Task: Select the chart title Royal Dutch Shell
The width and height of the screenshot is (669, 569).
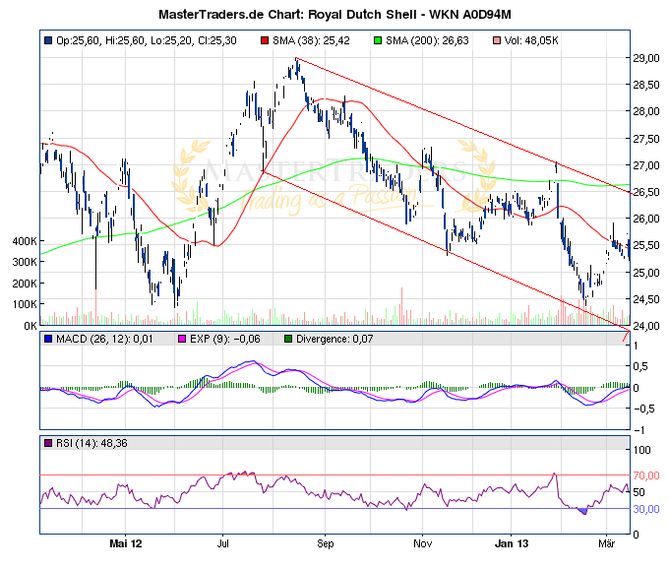Action: click(x=334, y=16)
